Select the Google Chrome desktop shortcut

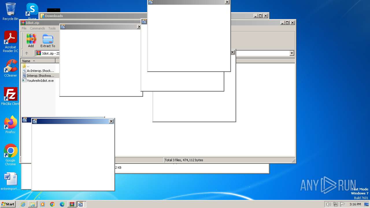coord(10,155)
